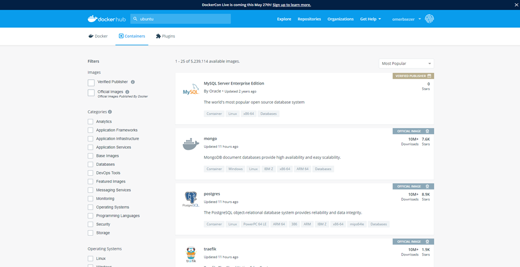The image size is (520, 267).
Task: Click the IBM Z tag on mongo card
Action: point(268,169)
